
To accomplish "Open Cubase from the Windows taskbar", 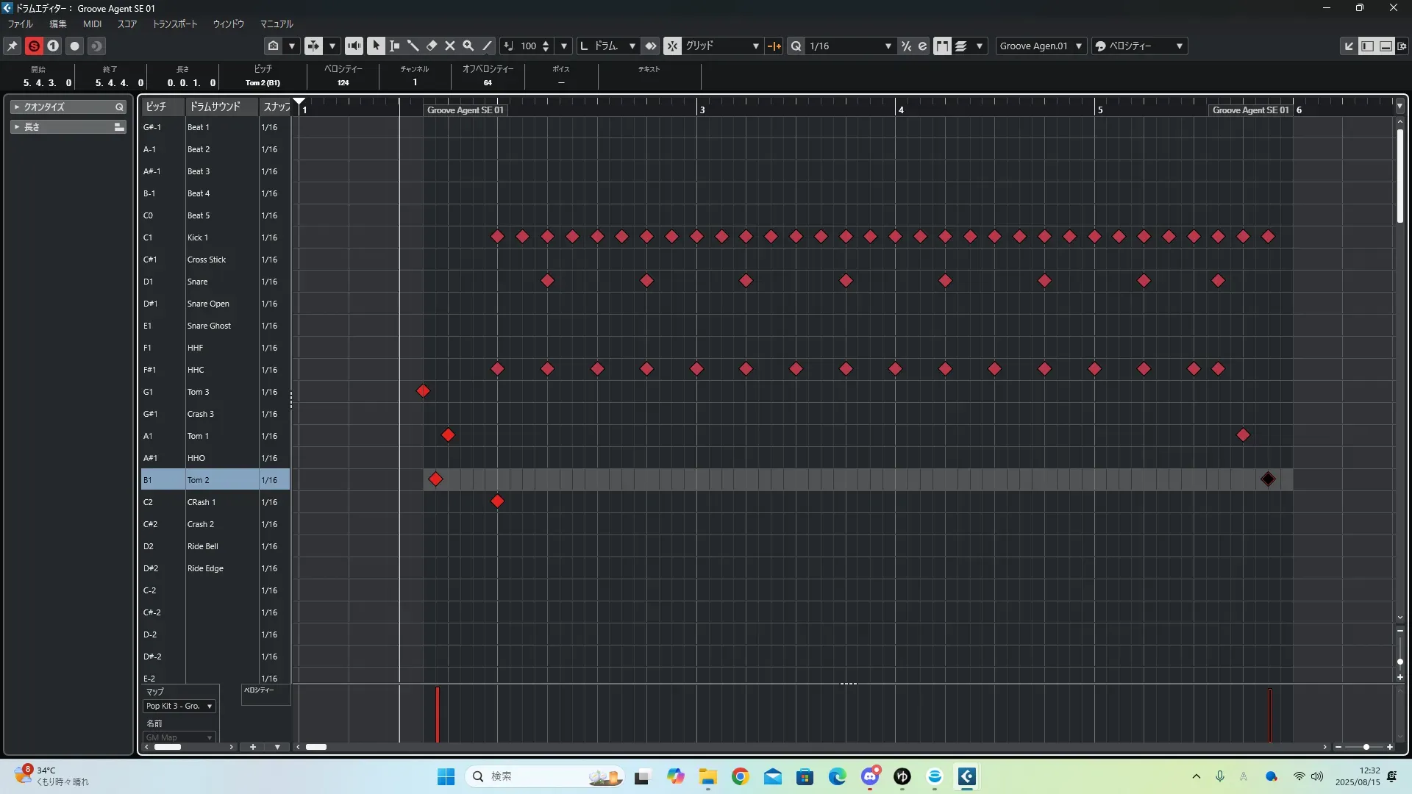I will pos(966,776).
